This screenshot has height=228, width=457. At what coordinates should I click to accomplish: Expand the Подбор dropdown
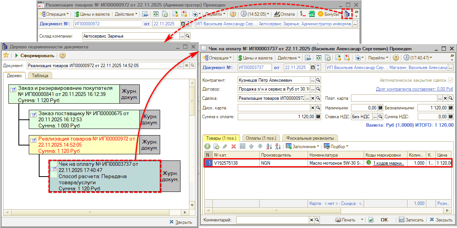coord(336,146)
